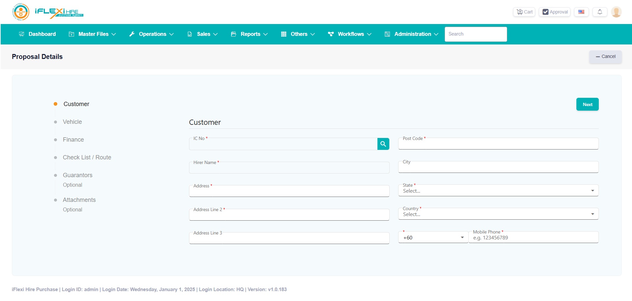Click the Next button
The width and height of the screenshot is (632, 301).
[587, 104]
